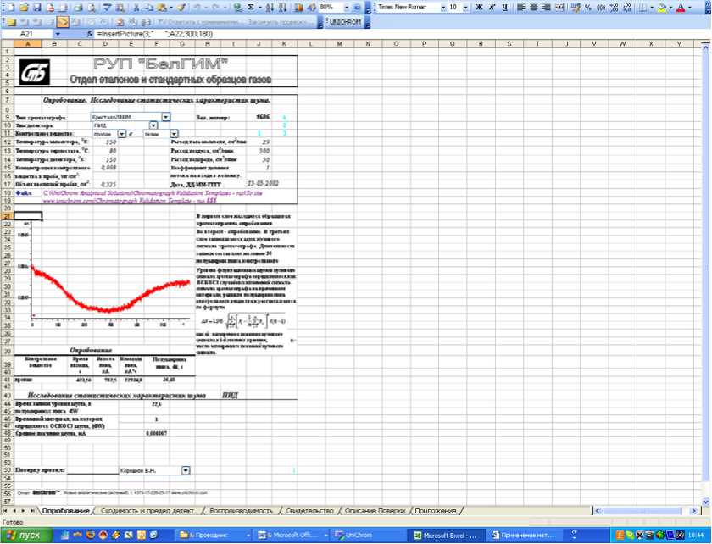Decrease decimal places

click(627, 8)
